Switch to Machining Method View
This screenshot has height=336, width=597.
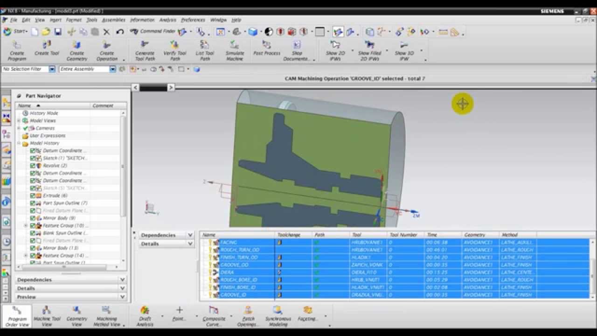107,316
